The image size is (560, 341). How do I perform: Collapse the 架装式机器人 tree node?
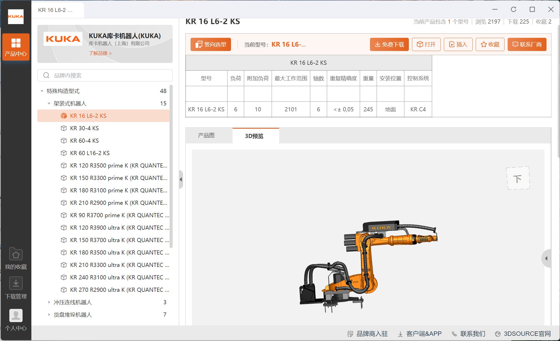click(49, 104)
